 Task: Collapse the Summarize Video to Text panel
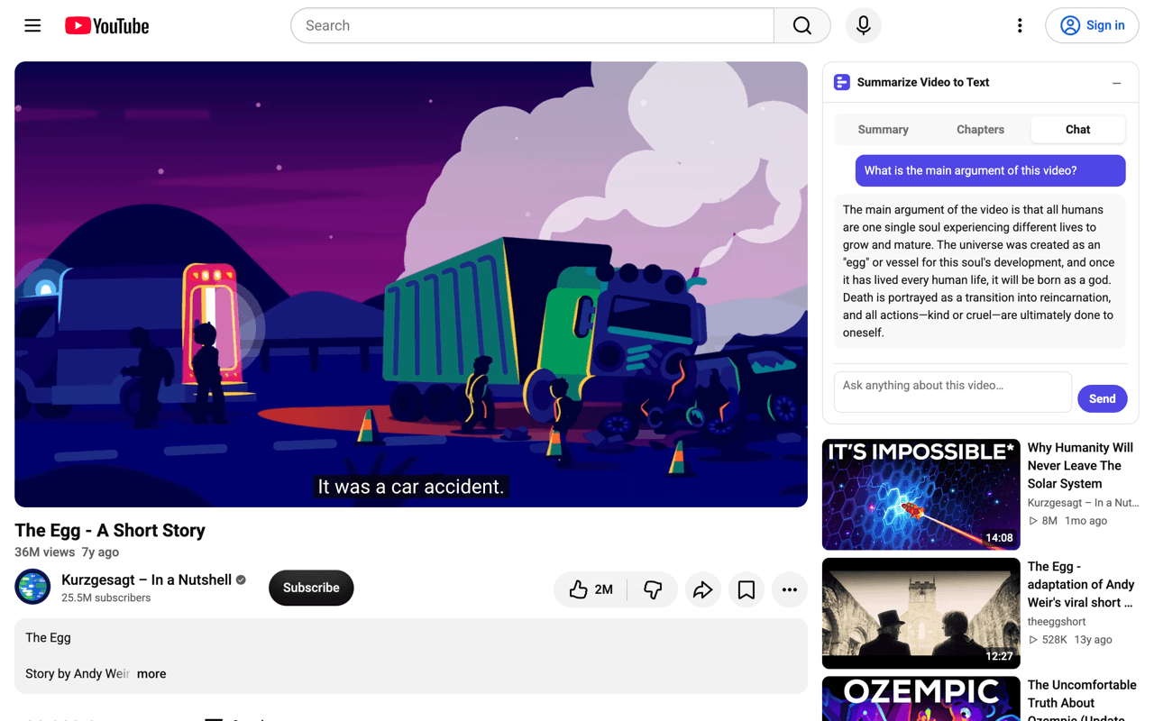(1116, 83)
